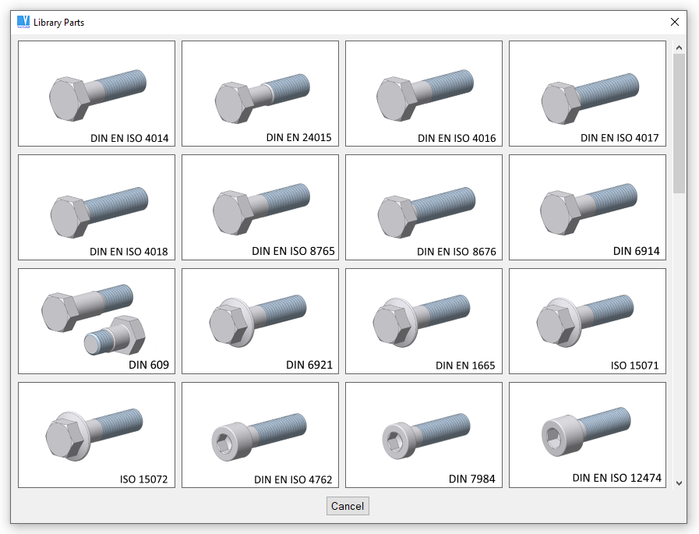This screenshot has width=699, height=534.
Task: Select the DIN EN ISO 4017 screw
Action: pos(588,94)
